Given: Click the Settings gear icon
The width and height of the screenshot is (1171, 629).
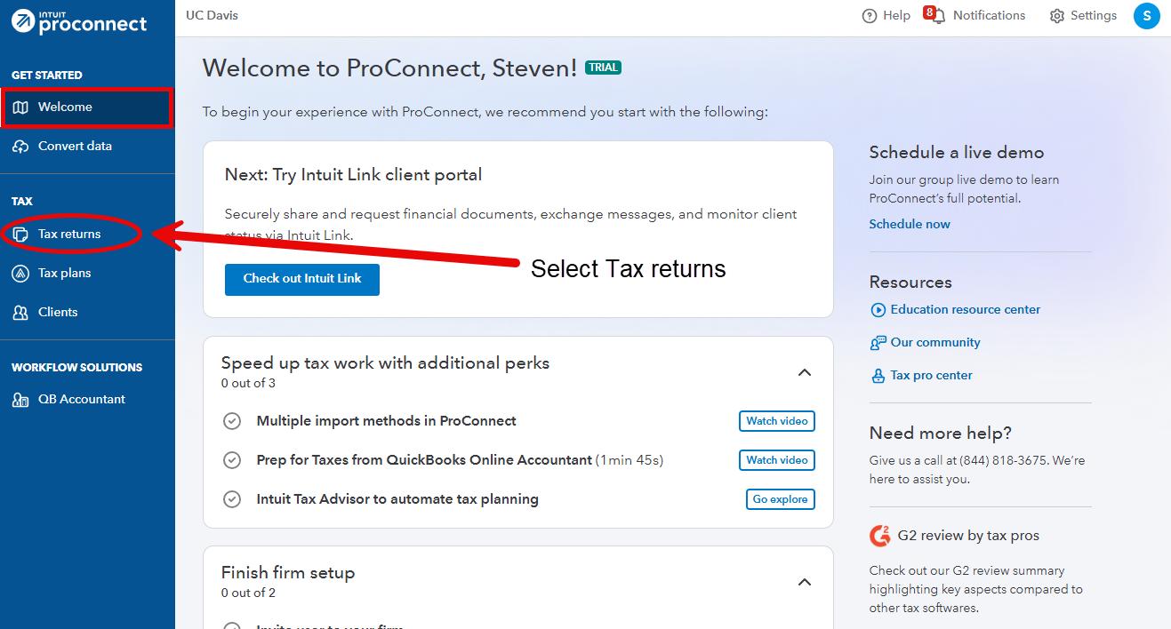Looking at the screenshot, I should tap(1056, 16).
